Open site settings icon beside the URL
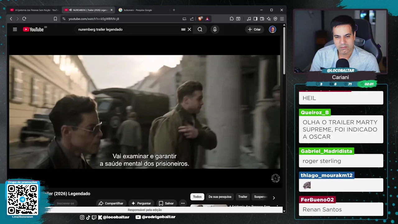 point(64,19)
